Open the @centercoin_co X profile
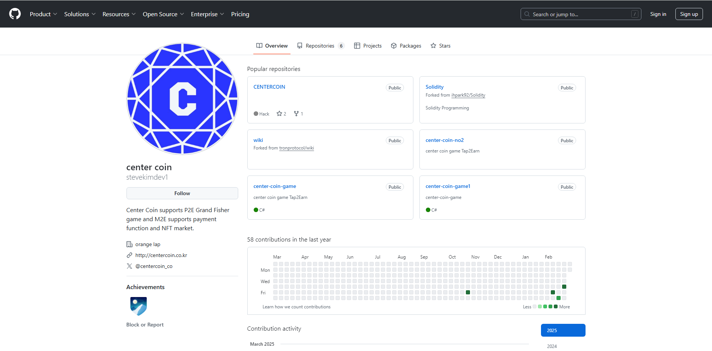 154,266
